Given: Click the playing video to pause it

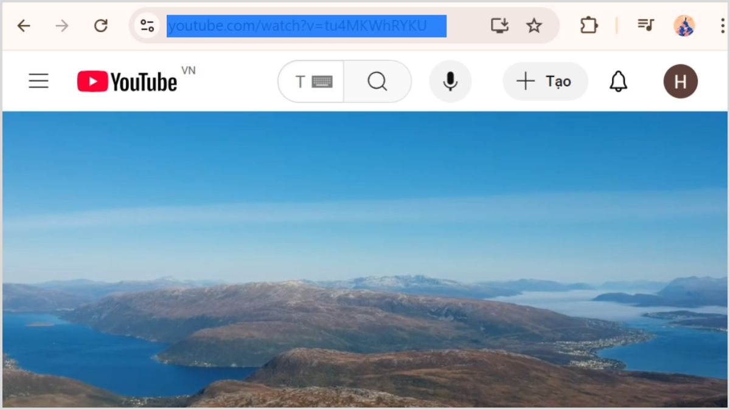Looking at the screenshot, I should pos(365,261).
